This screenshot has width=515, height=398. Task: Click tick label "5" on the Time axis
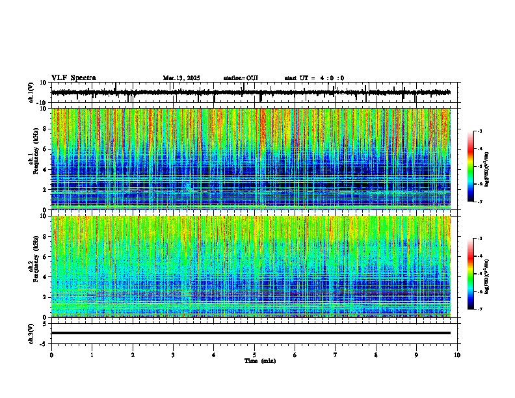click(254, 355)
